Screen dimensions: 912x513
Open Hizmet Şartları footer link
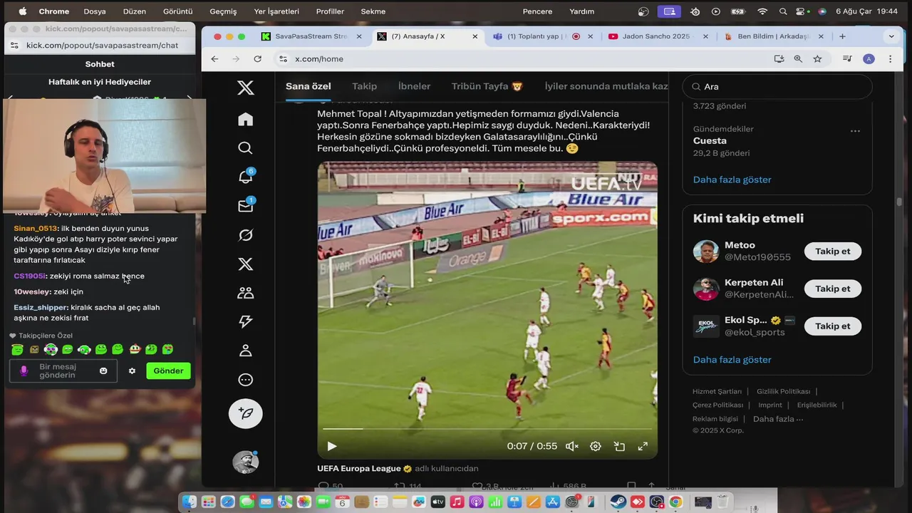tap(717, 391)
